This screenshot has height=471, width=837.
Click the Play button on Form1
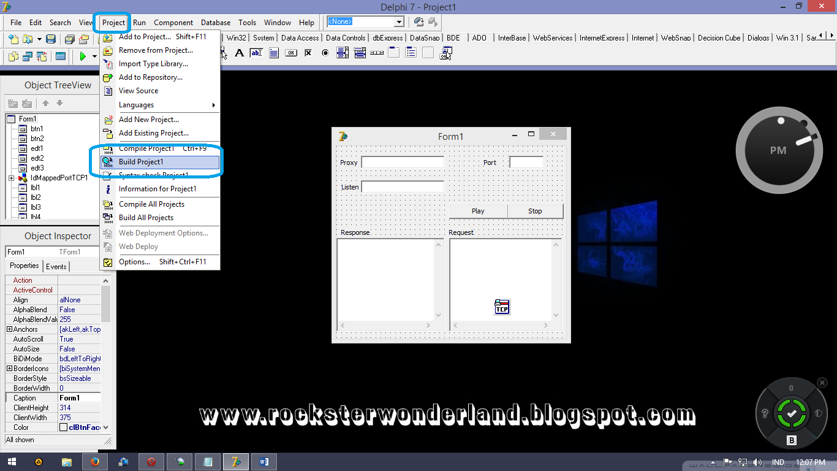coord(478,211)
